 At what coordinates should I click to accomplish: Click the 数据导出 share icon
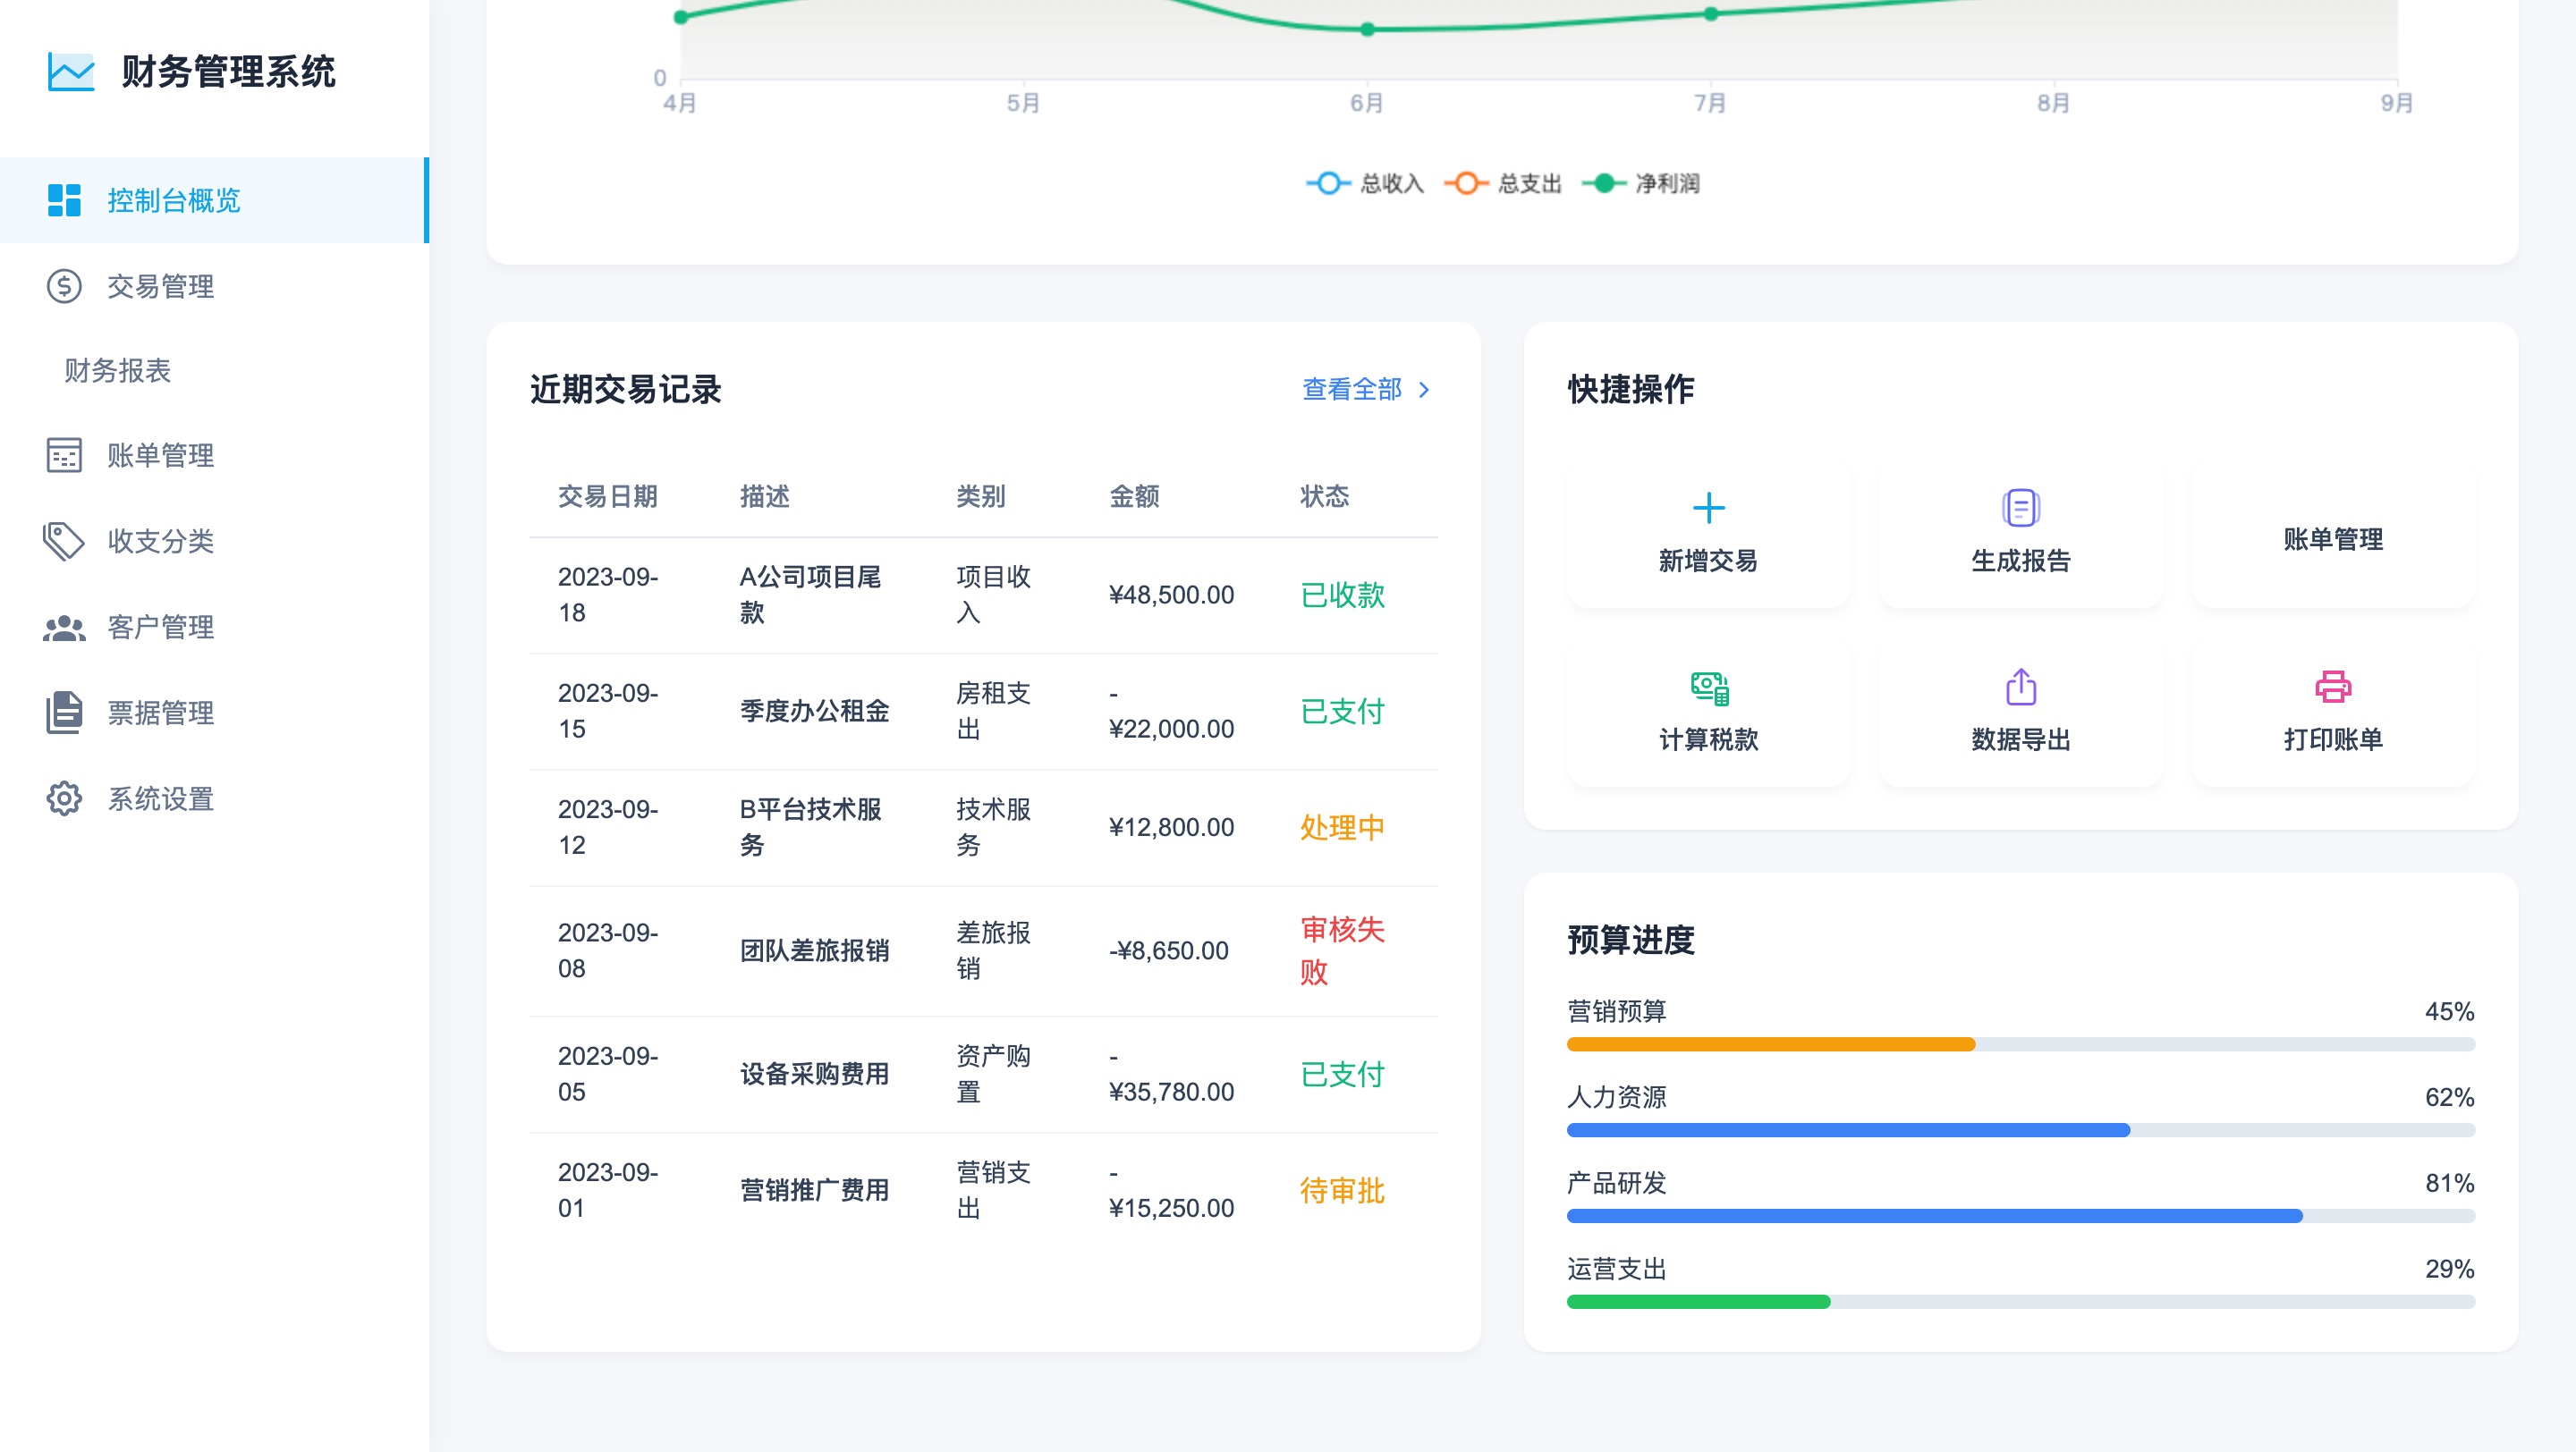pyautogui.click(x=2020, y=688)
